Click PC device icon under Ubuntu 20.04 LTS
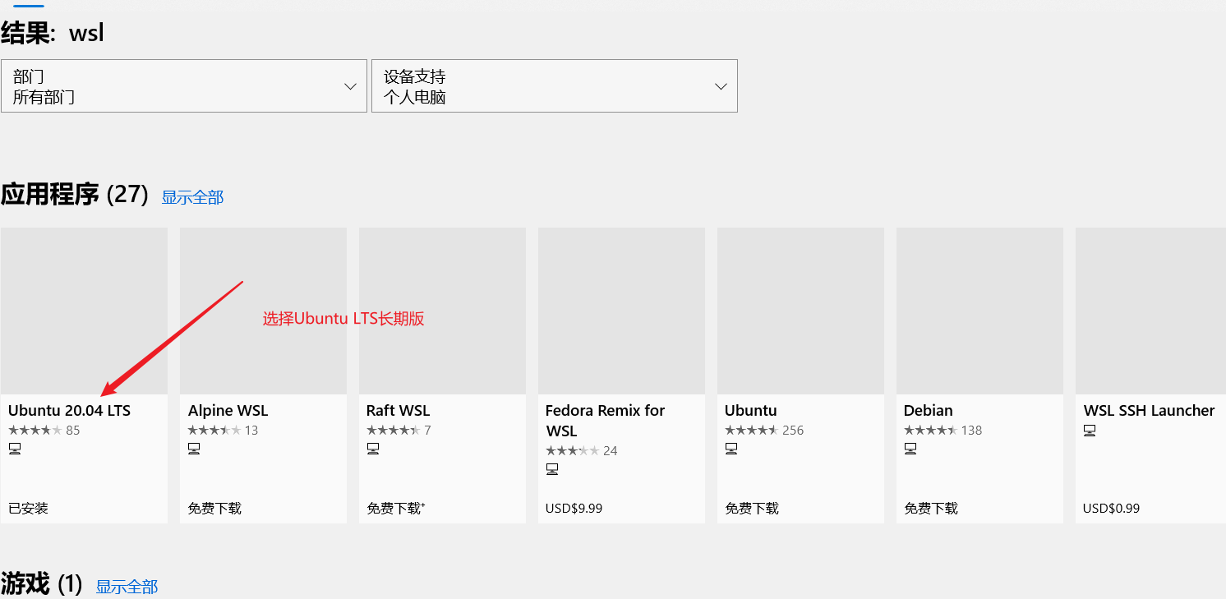Viewport: 1226px width, 599px height. [x=15, y=449]
